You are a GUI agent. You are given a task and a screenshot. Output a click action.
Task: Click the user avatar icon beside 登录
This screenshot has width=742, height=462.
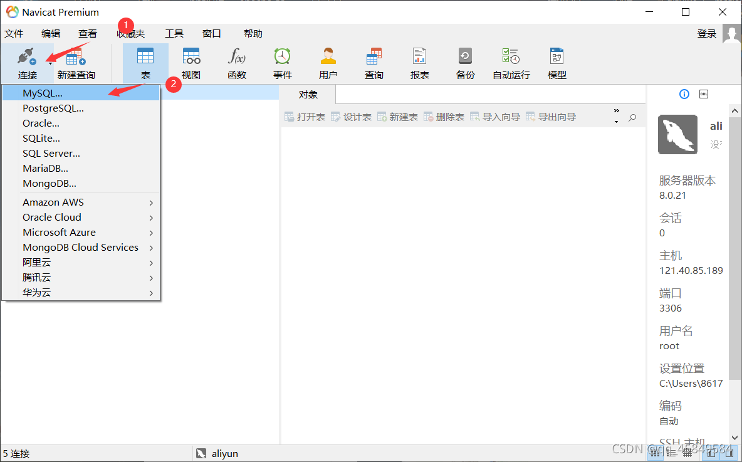point(731,34)
